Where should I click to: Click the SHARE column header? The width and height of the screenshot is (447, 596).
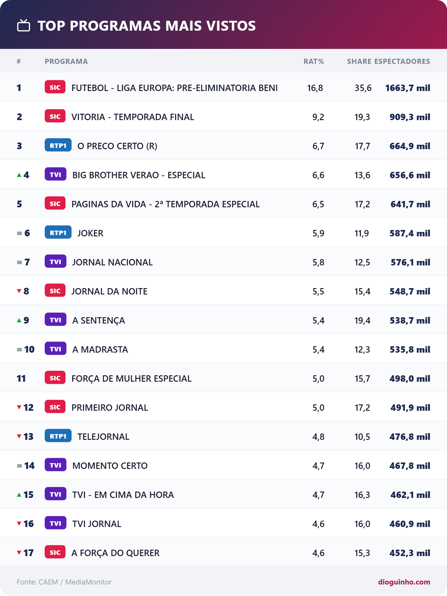[359, 61]
